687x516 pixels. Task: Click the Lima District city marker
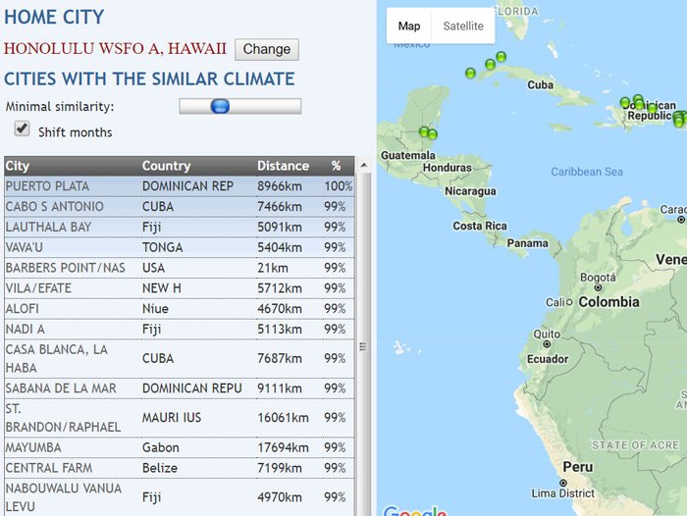pos(563,483)
